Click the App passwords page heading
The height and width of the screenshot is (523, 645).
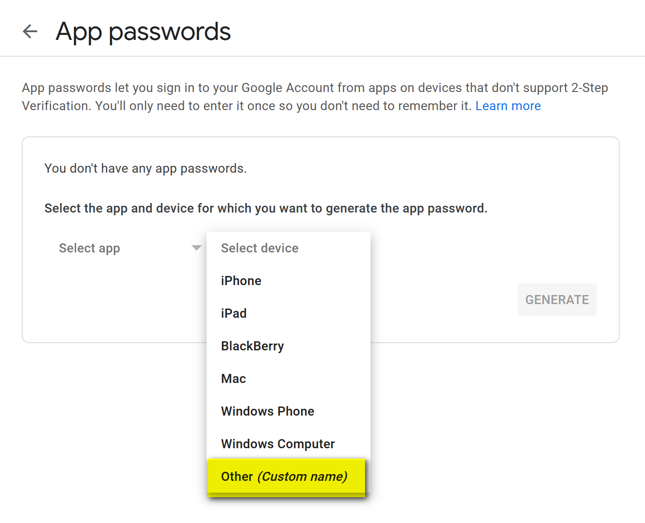tap(143, 32)
